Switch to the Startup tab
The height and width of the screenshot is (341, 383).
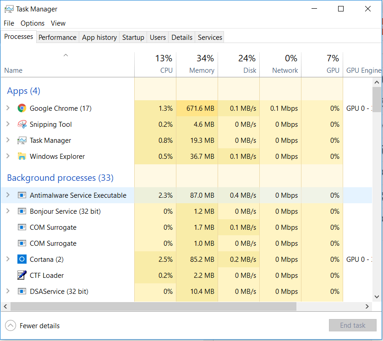tap(133, 37)
